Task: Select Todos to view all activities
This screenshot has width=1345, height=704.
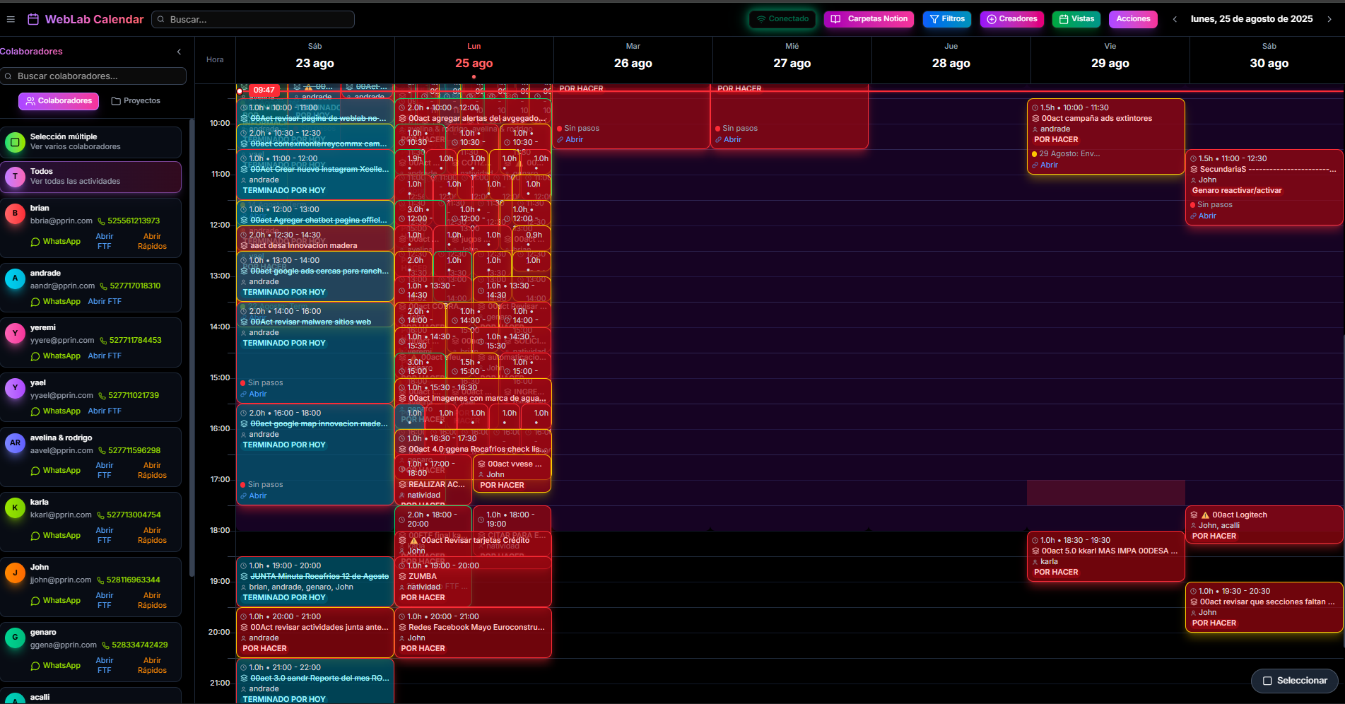Action: tap(90, 177)
